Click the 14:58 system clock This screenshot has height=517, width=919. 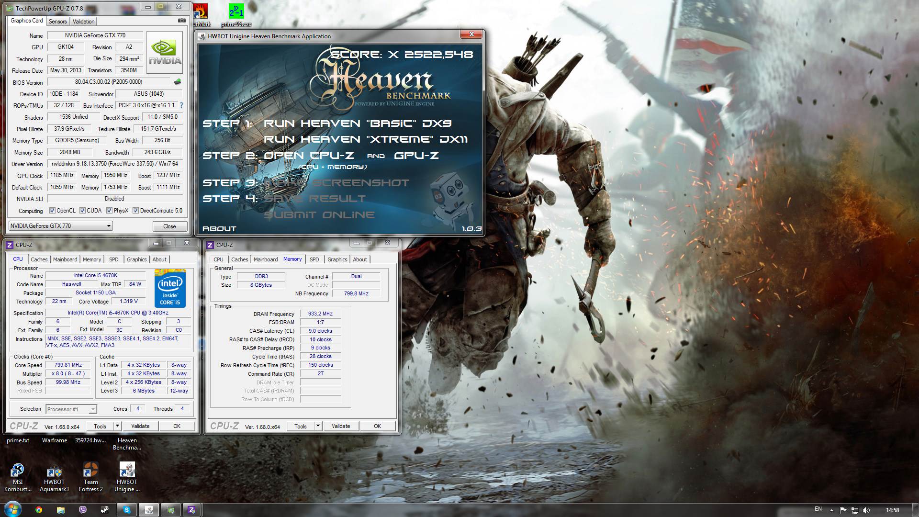[892, 510]
